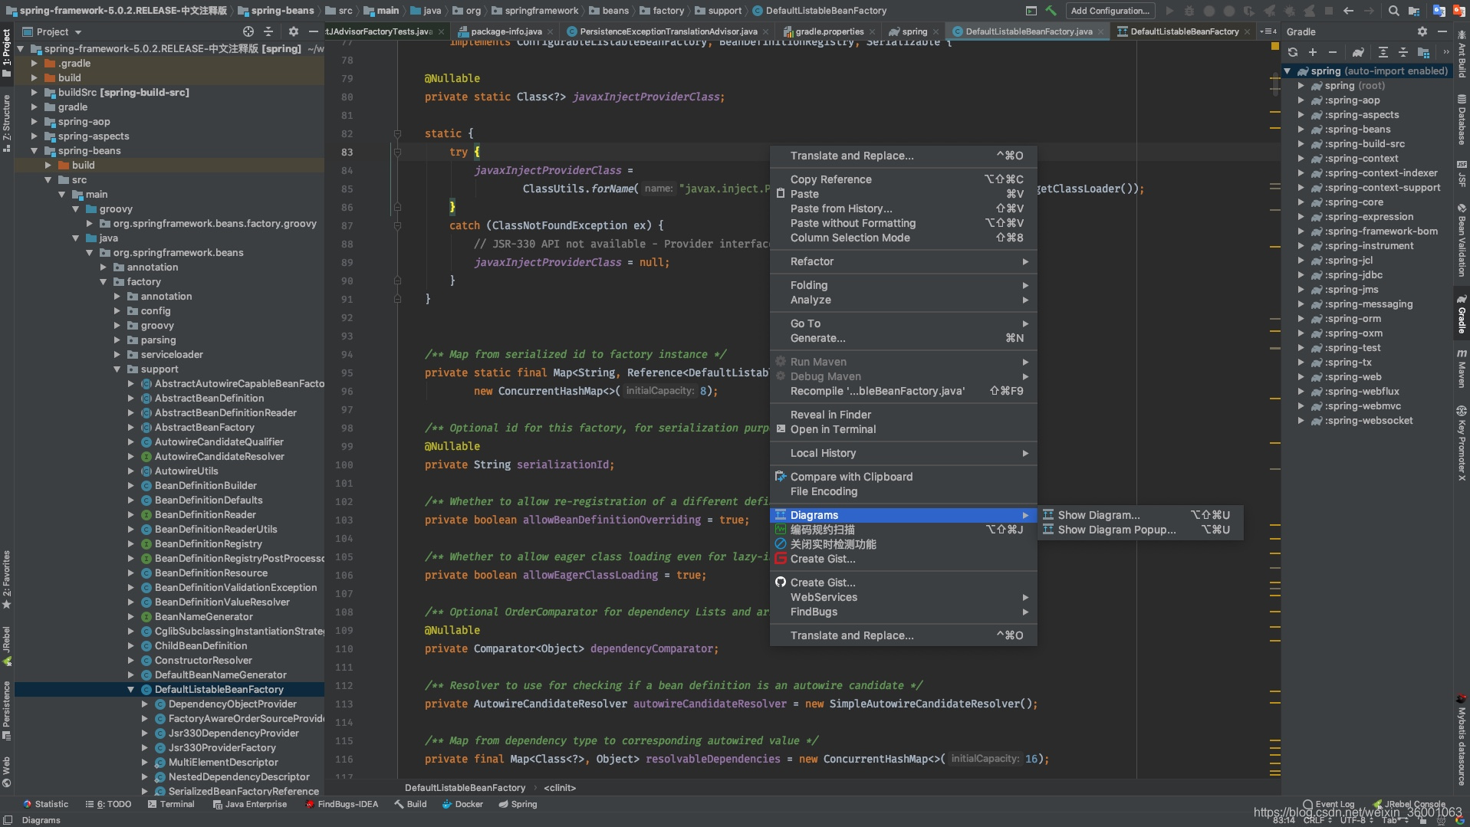Click the plus icon in the Gradle panel

click(x=1313, y=52)
